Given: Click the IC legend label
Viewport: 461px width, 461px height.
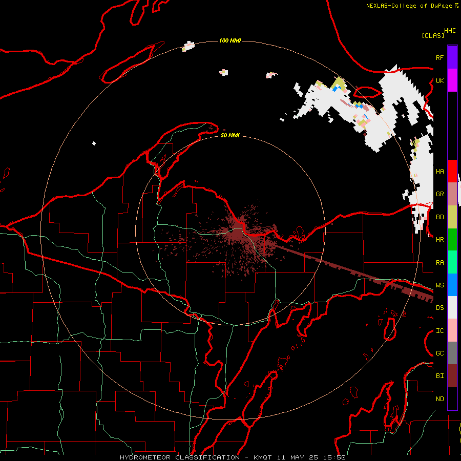Looking at the screenshot, I should coord(439,331).
